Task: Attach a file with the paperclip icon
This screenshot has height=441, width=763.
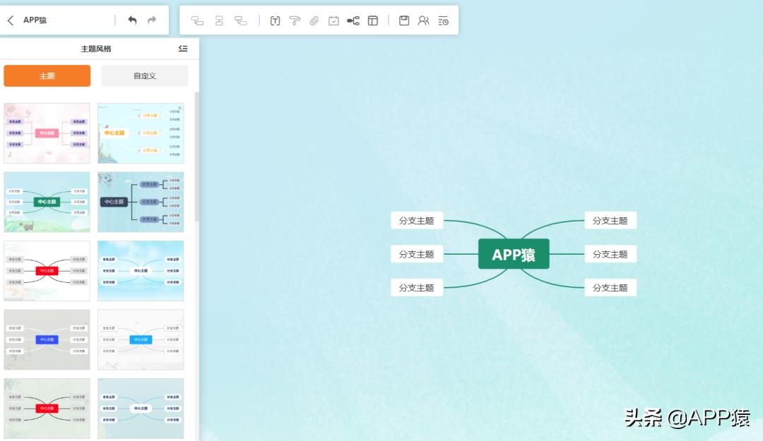Action: [314, 20]
